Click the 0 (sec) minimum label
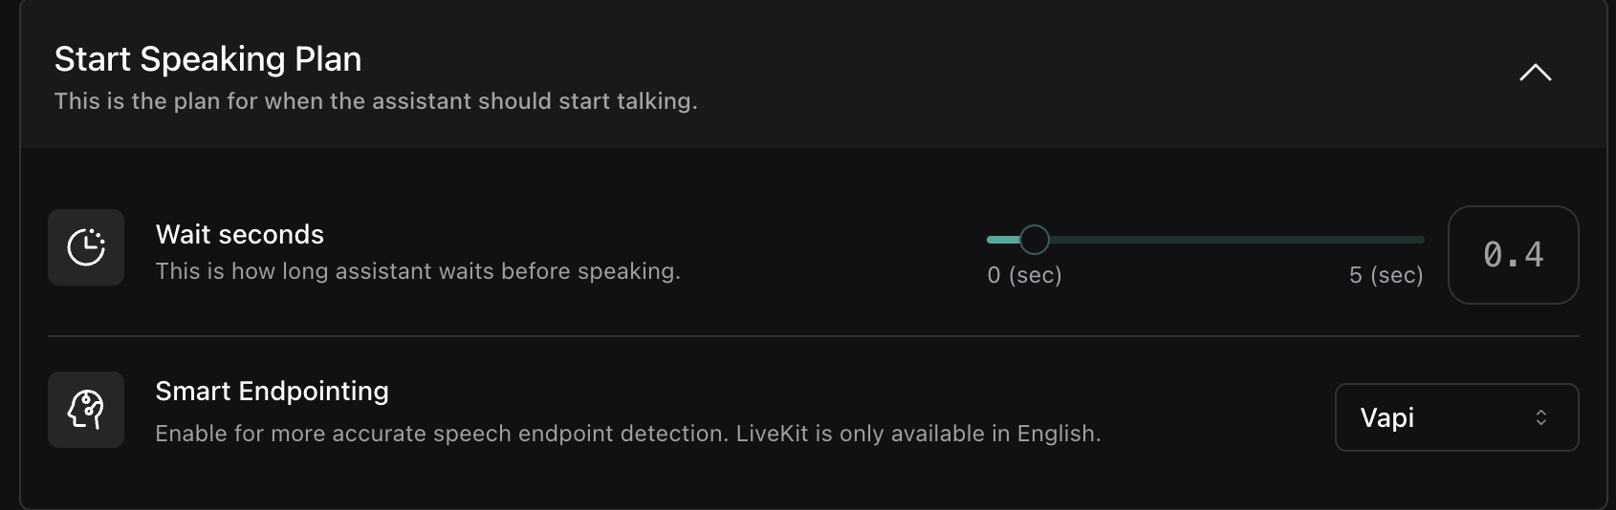Viewport: 1616px width, 510px height. click(x=1024, y=276)
